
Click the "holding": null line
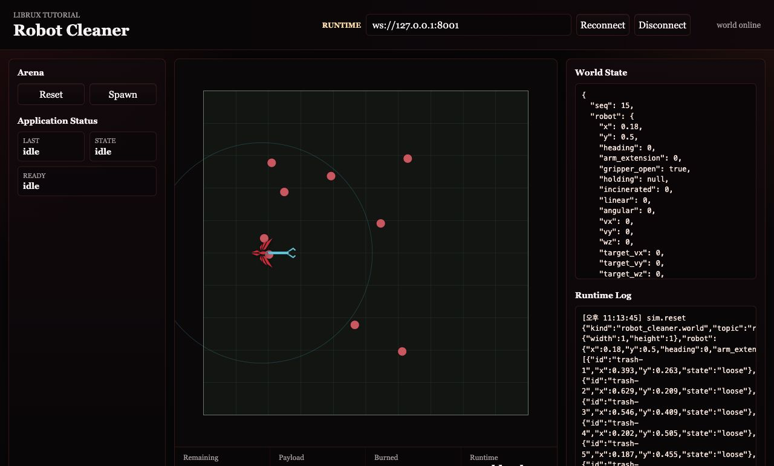tap(634, 179)
